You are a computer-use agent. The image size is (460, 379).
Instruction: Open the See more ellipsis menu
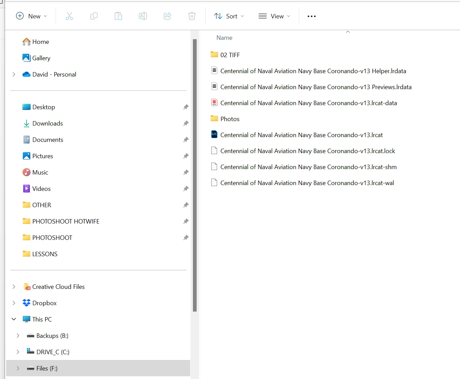pos(312,16)
